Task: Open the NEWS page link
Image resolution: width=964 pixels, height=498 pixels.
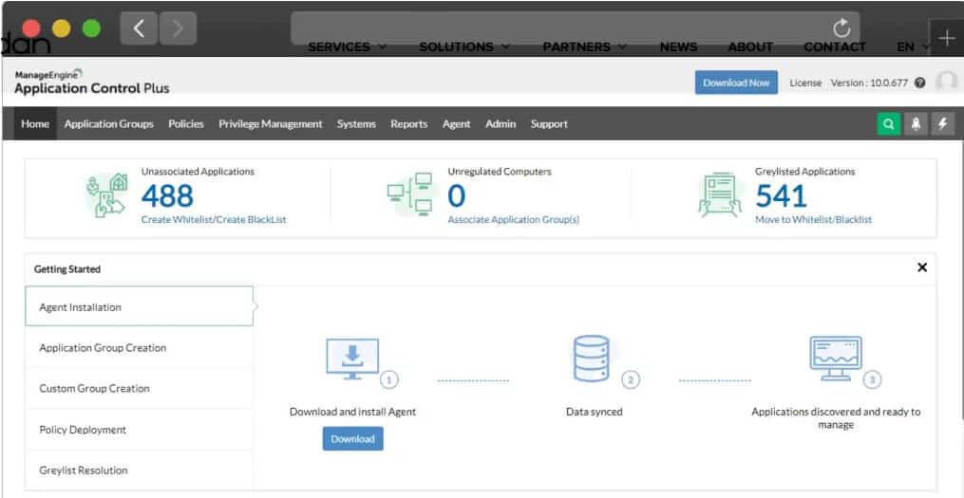Action: click(x=678, y=46)
